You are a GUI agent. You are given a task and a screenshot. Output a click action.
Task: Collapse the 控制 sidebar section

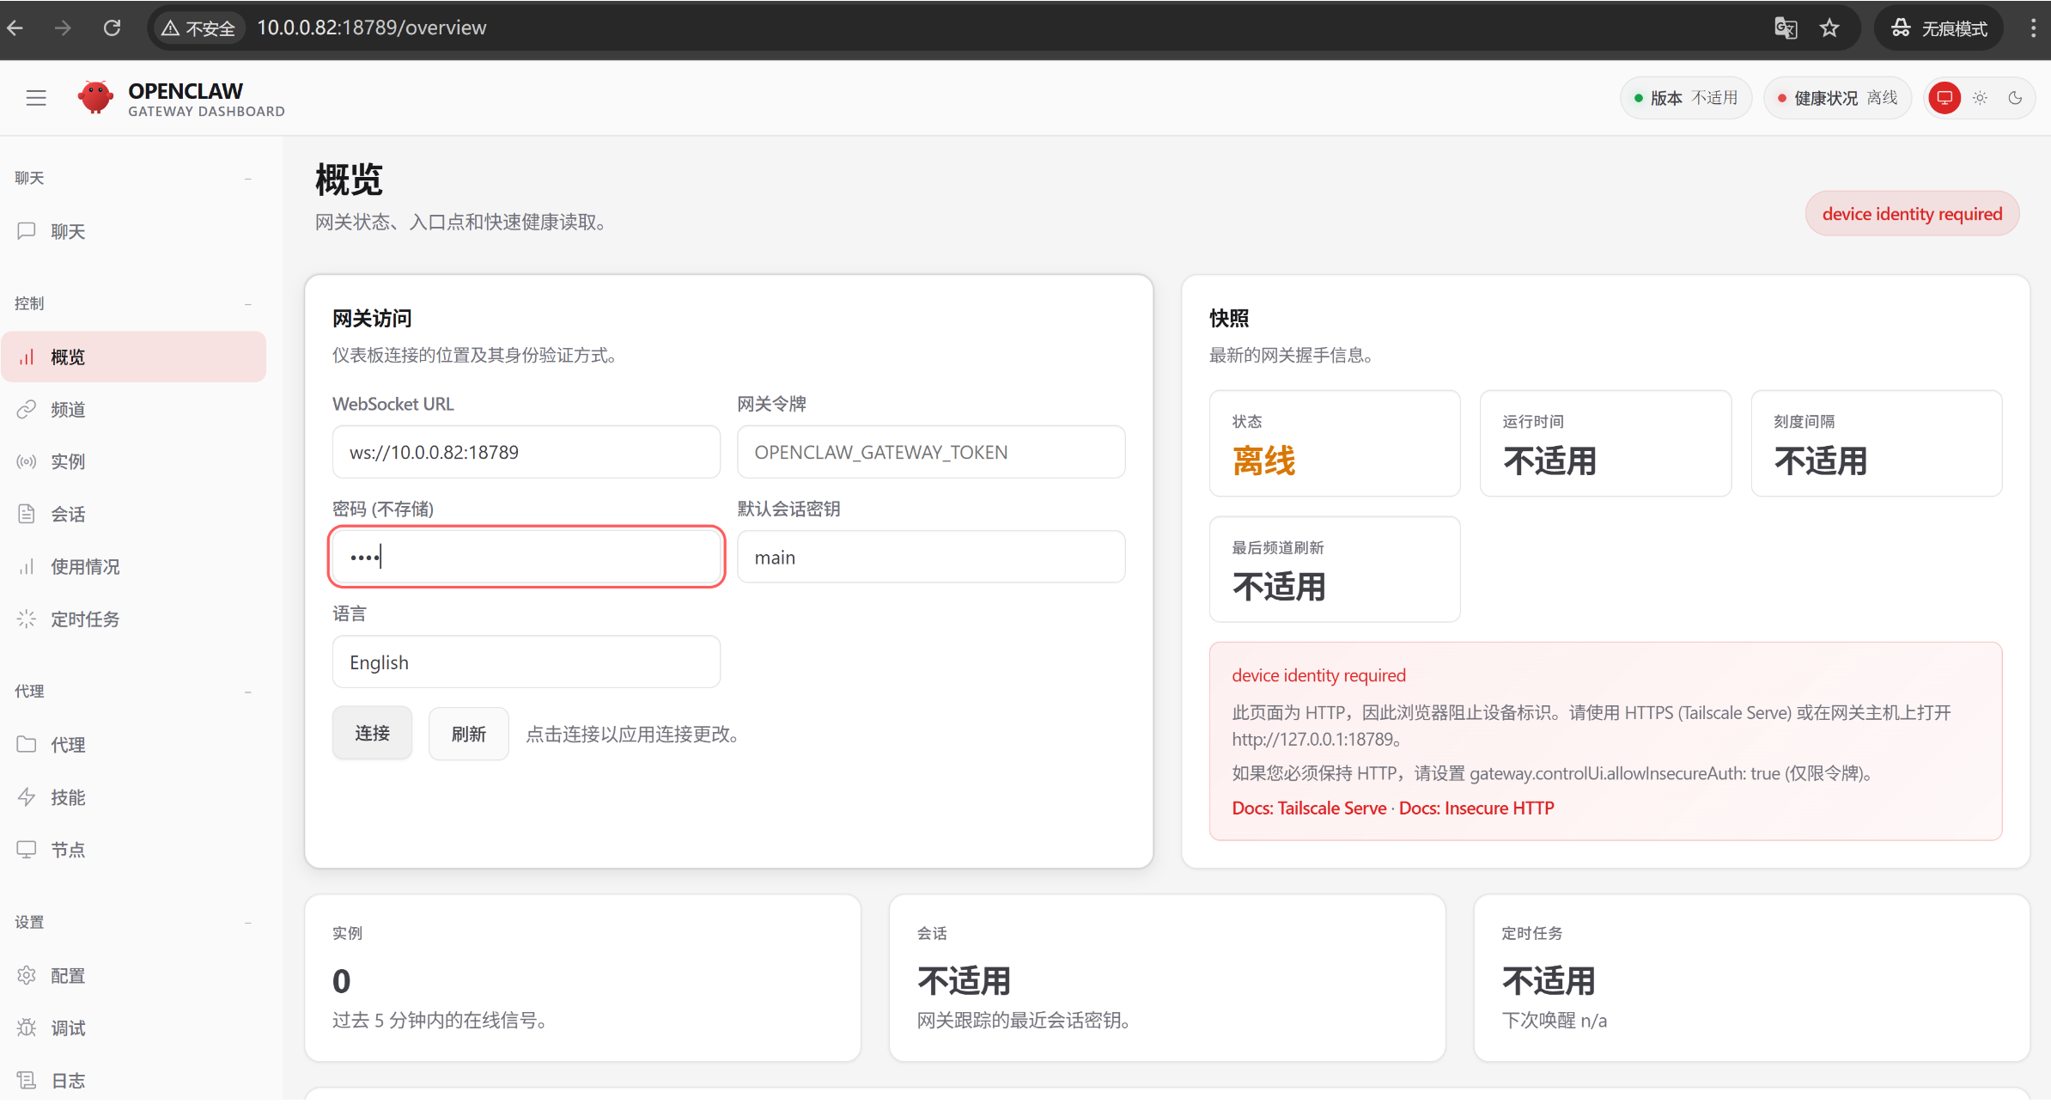247,304
